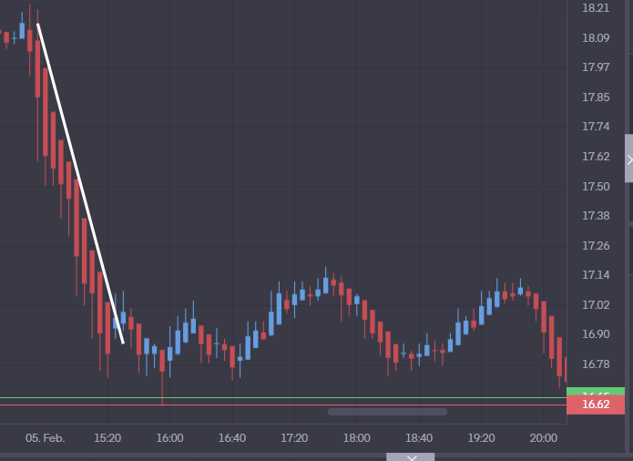Click the bottom chevron to expand panel
Image resolution: width=633 pixels, height=461 pixels.
point(412,456)
